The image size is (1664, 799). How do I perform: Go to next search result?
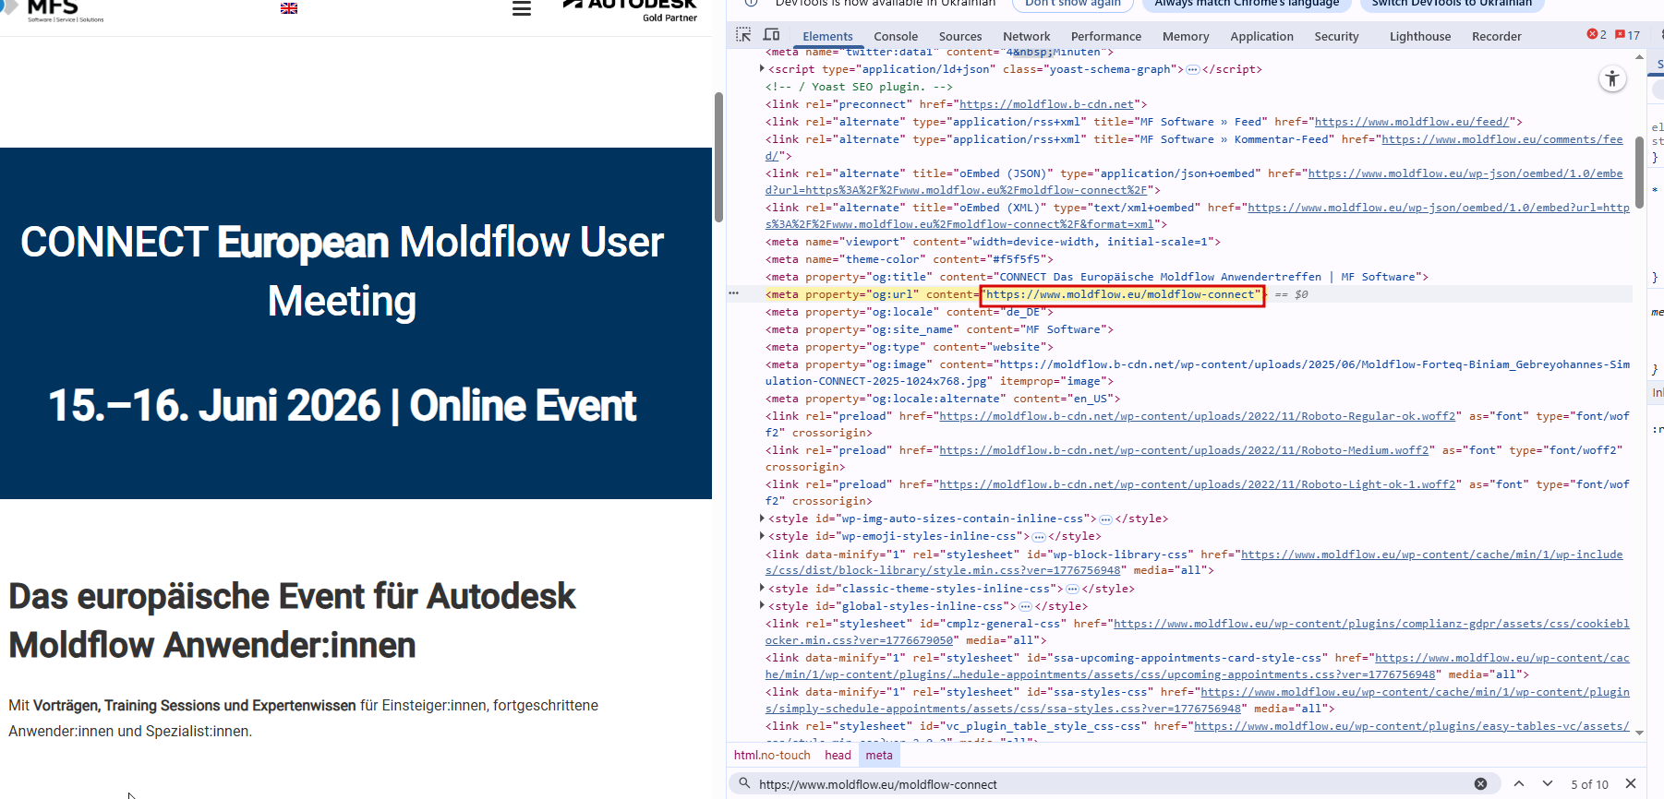[1548, 784]
